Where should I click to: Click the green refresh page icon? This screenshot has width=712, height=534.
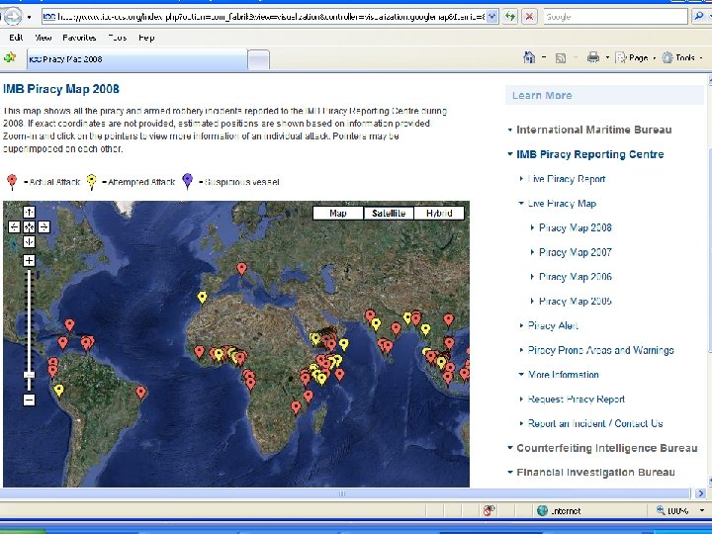(510, 17)
